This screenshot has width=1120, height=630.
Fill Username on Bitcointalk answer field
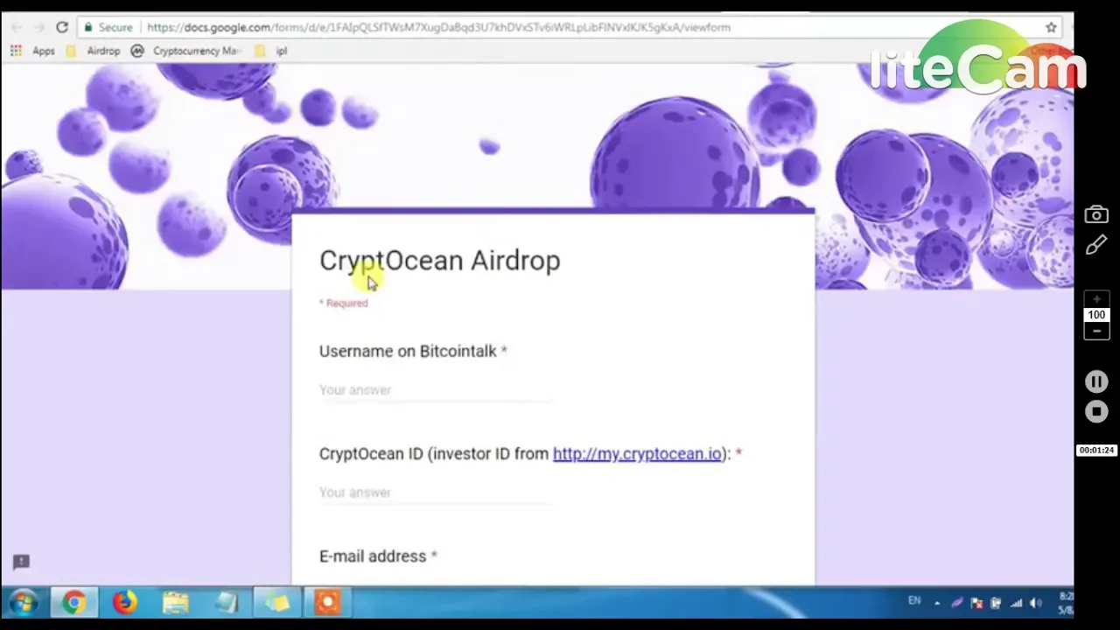pyautogui.click(x=435, y=390)
